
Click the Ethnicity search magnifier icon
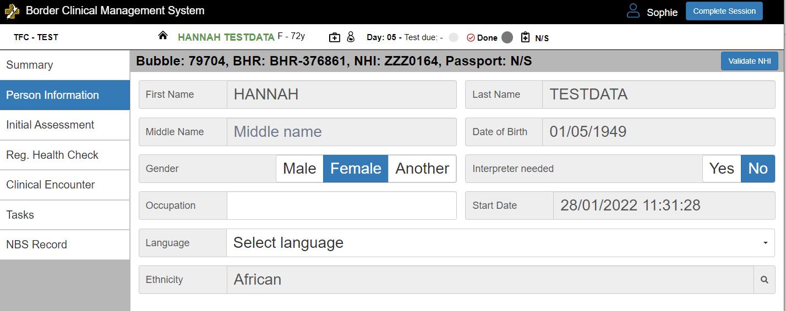click(764, 280)
